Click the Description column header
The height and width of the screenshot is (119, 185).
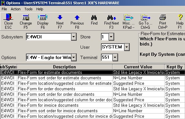(x=65, y=67)
